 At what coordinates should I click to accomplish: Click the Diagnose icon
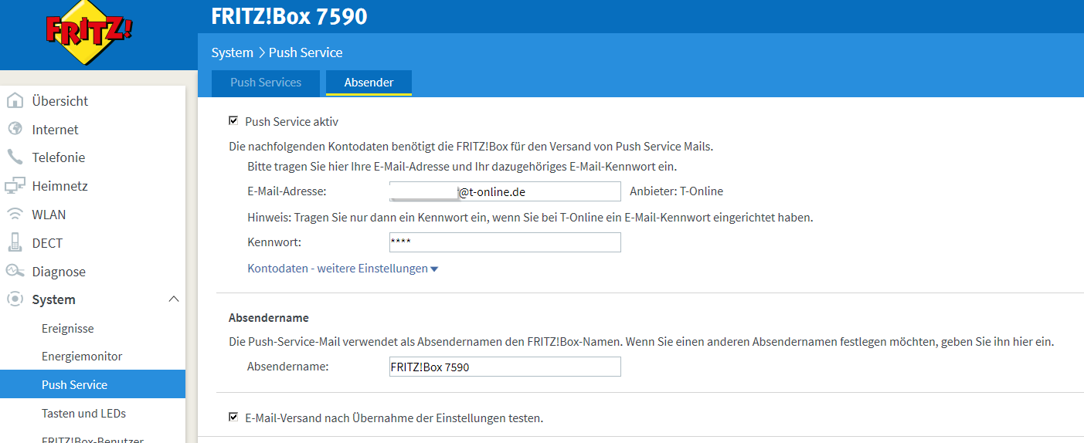tap(15, 271)
